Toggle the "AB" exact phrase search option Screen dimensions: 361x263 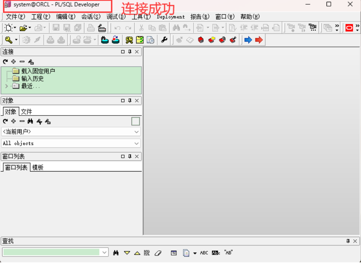click(x=228, y=253)
